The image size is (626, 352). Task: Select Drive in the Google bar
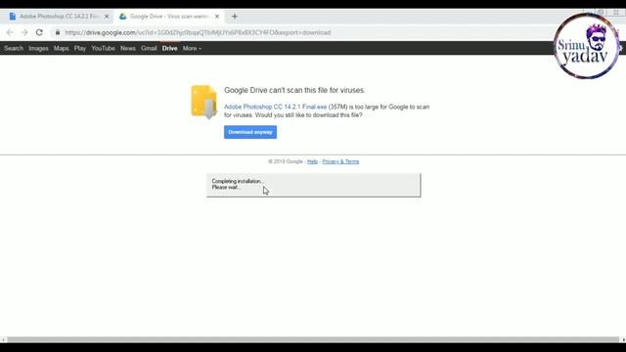pyautogui.click(x=169, y=48)
